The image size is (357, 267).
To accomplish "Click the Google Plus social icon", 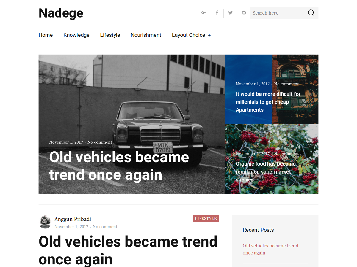I will pyautogui.click(x=203, y=13).
